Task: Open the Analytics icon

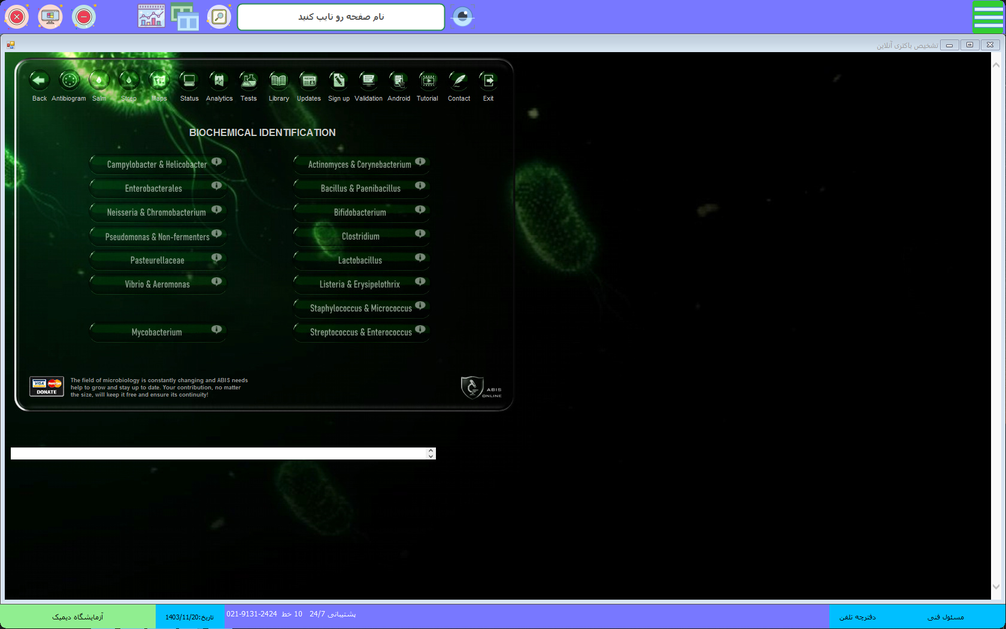Action: [219, 81]
